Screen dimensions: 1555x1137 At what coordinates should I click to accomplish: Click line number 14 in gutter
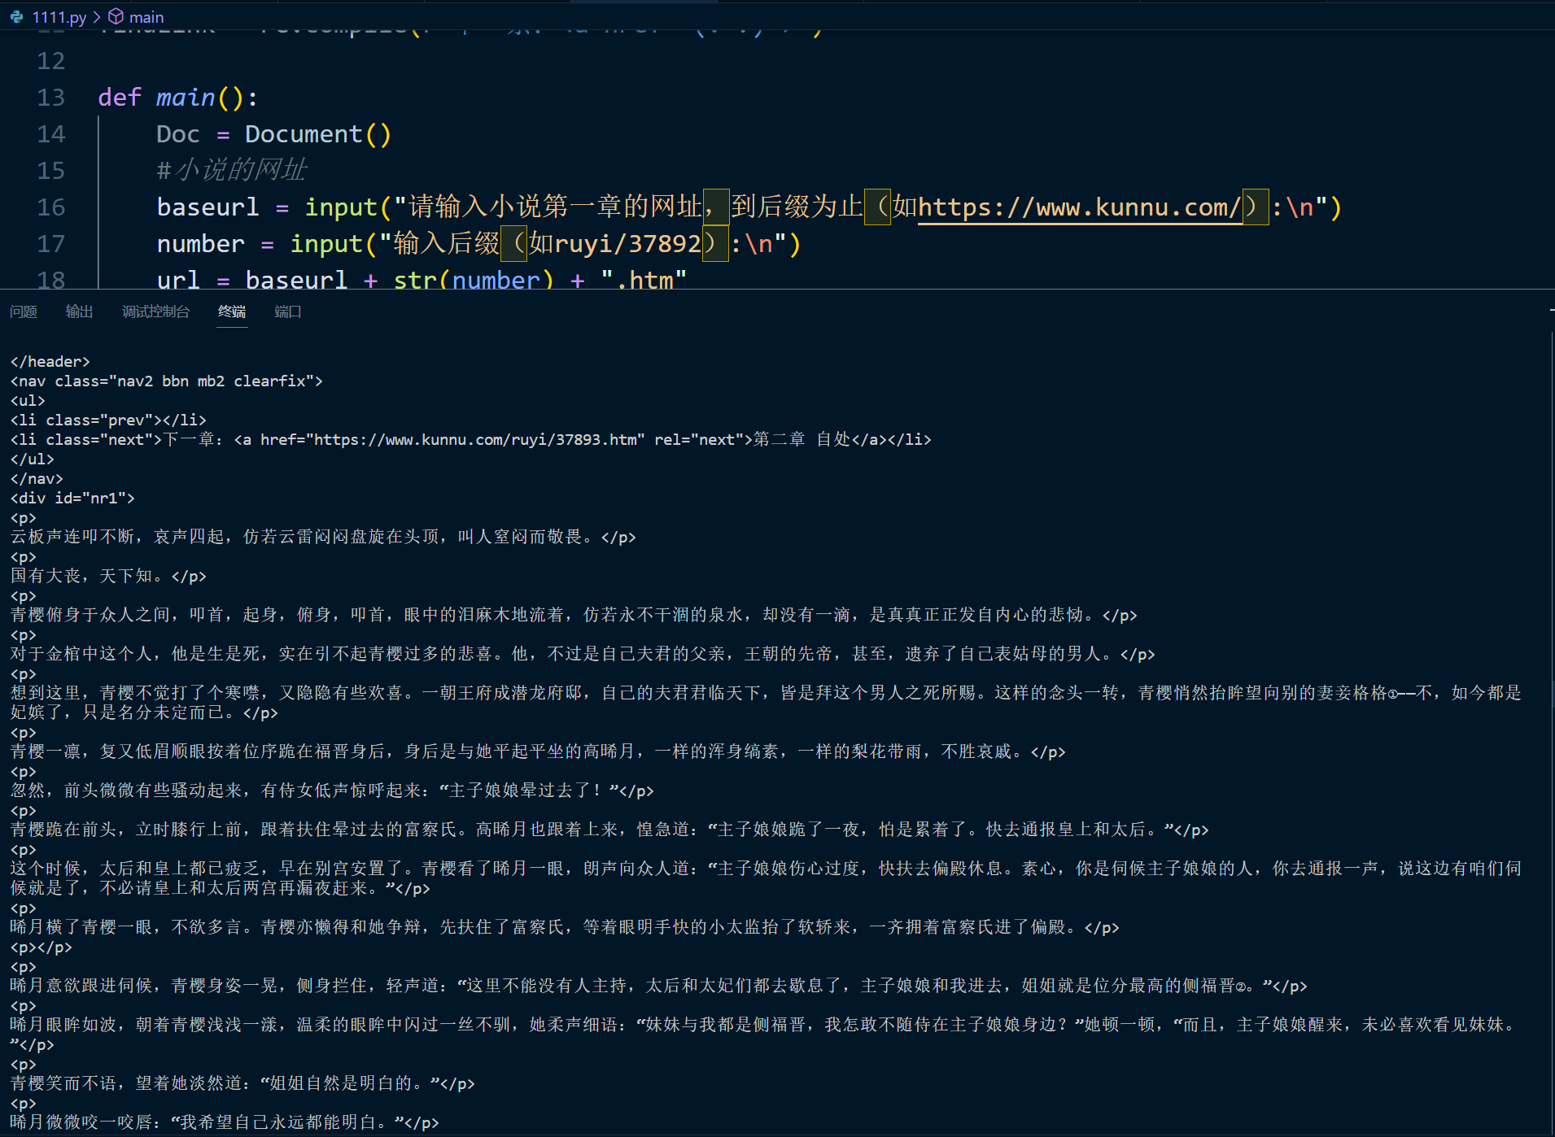[x=50, y=134]
